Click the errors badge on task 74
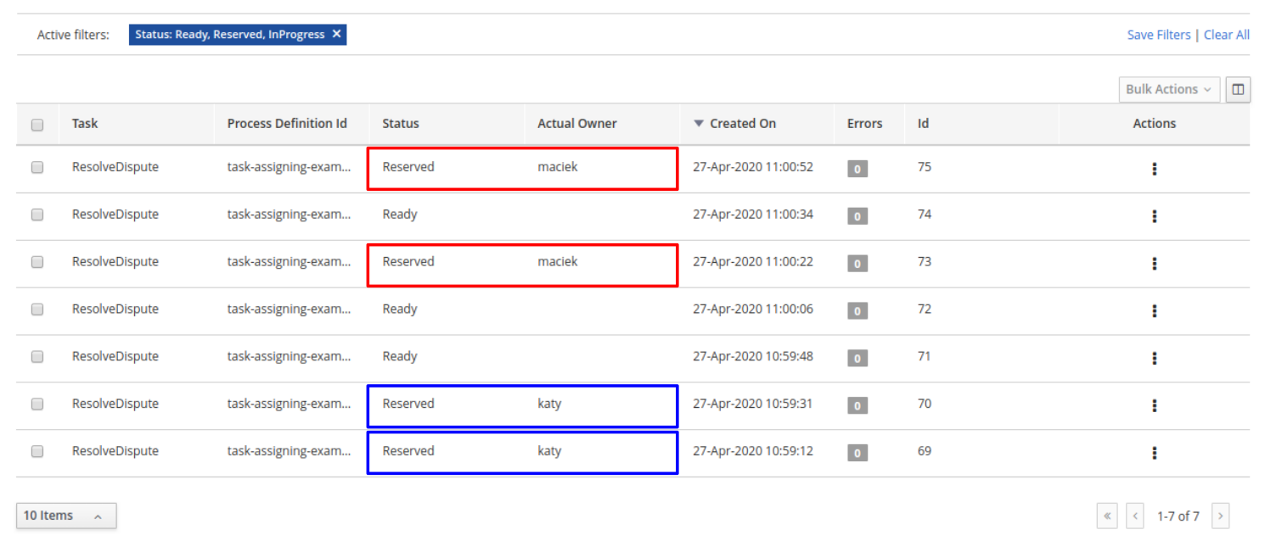The image size is (1265, 552). pyautogui.click(x=857, y=215)
